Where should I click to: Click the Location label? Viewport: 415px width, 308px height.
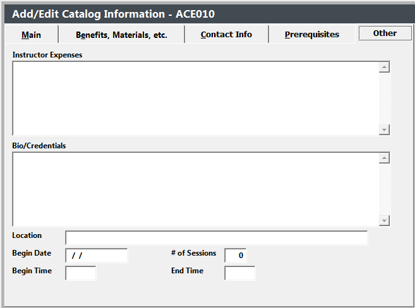pyautogui.click(x=27, y=235)
